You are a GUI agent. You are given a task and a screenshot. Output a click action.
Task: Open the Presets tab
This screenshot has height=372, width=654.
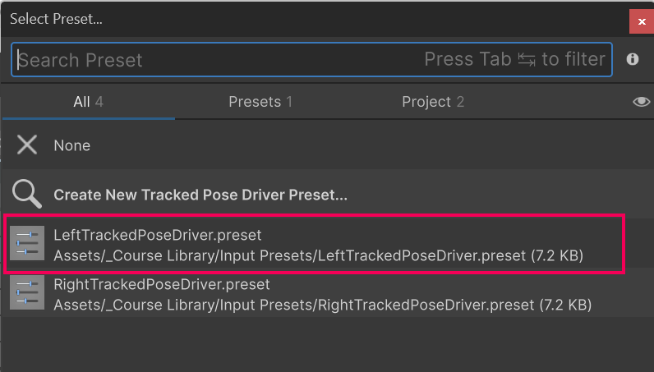260,102
